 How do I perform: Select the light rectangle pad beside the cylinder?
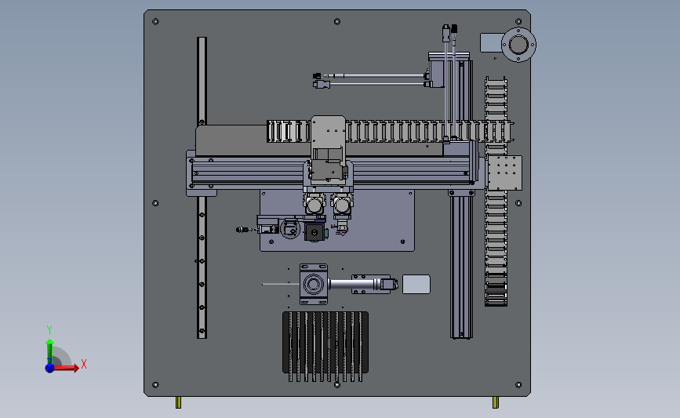[x=416, y=284]
